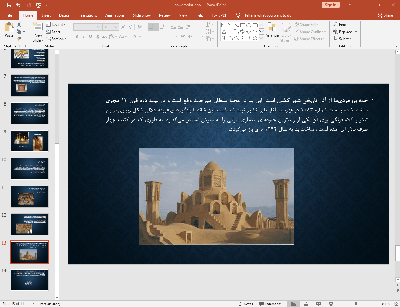Select the oval shape in shapes gallery
The width and height of the screenshot is (400, 307).
pos(249,25)
